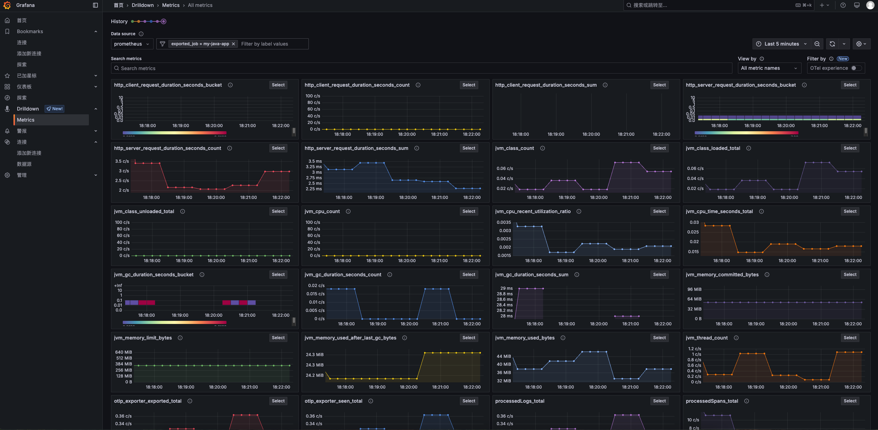Click the refresh dashboard icon

point(832,44)
